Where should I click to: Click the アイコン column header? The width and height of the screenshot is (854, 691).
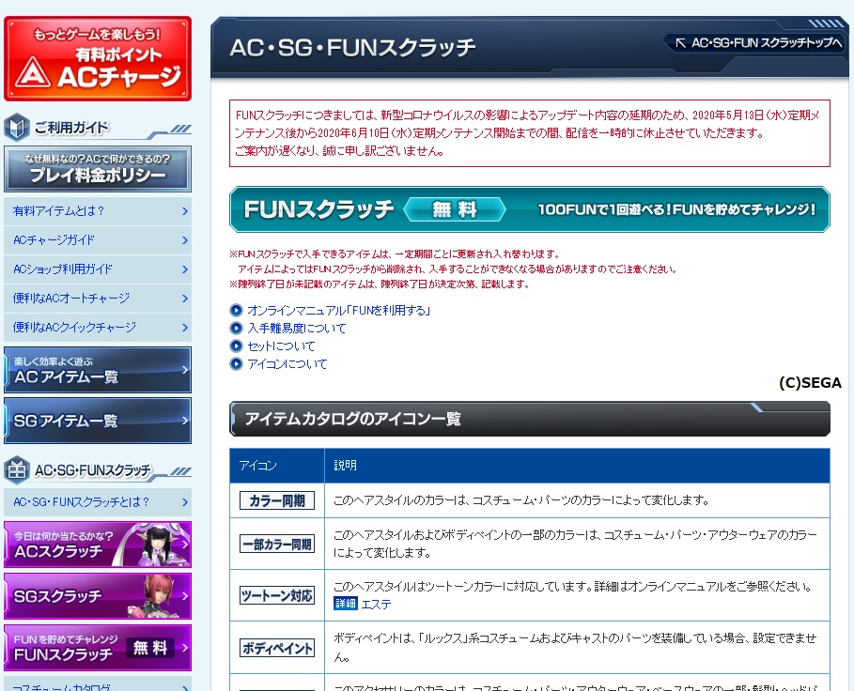[x=276, y=466]
